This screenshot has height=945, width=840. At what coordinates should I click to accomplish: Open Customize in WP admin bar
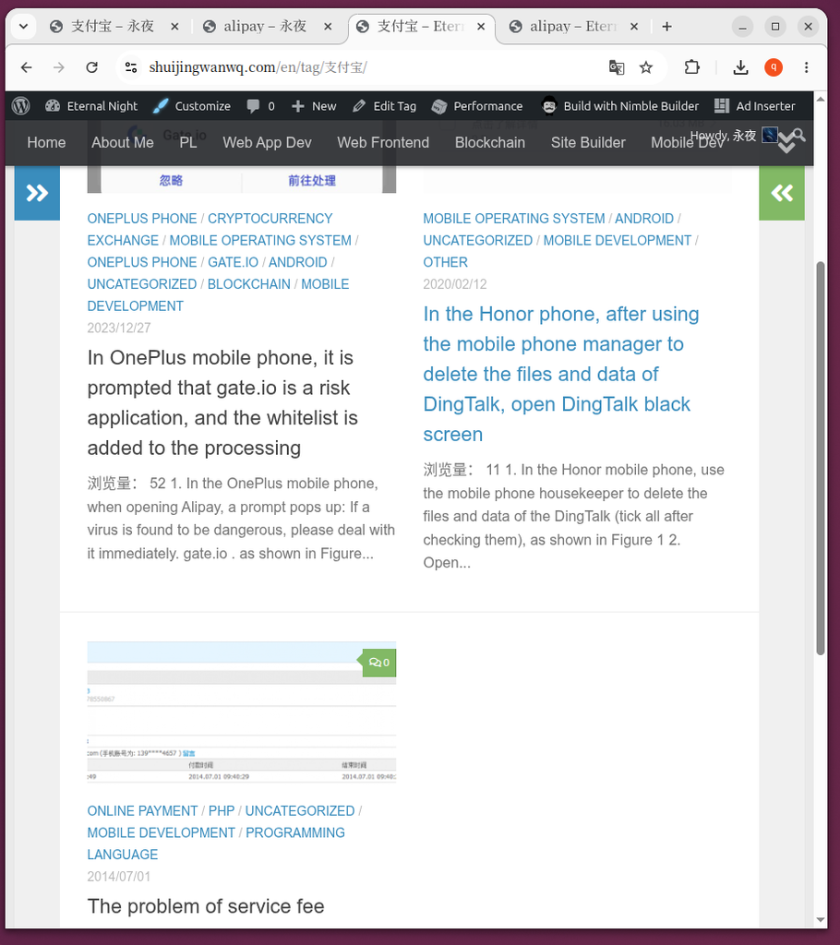tap(191, 106)
